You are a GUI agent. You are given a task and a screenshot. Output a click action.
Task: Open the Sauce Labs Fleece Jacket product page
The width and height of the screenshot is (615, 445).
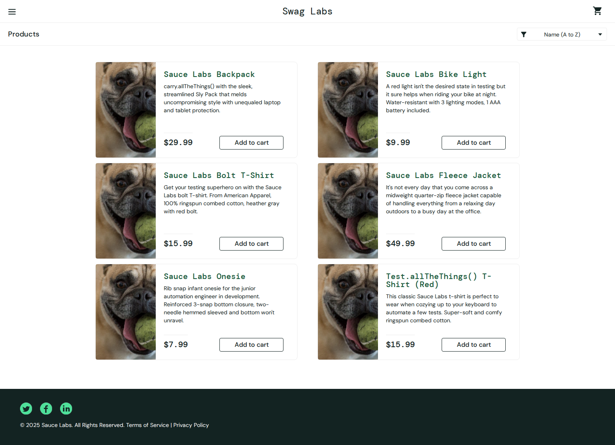443,175
